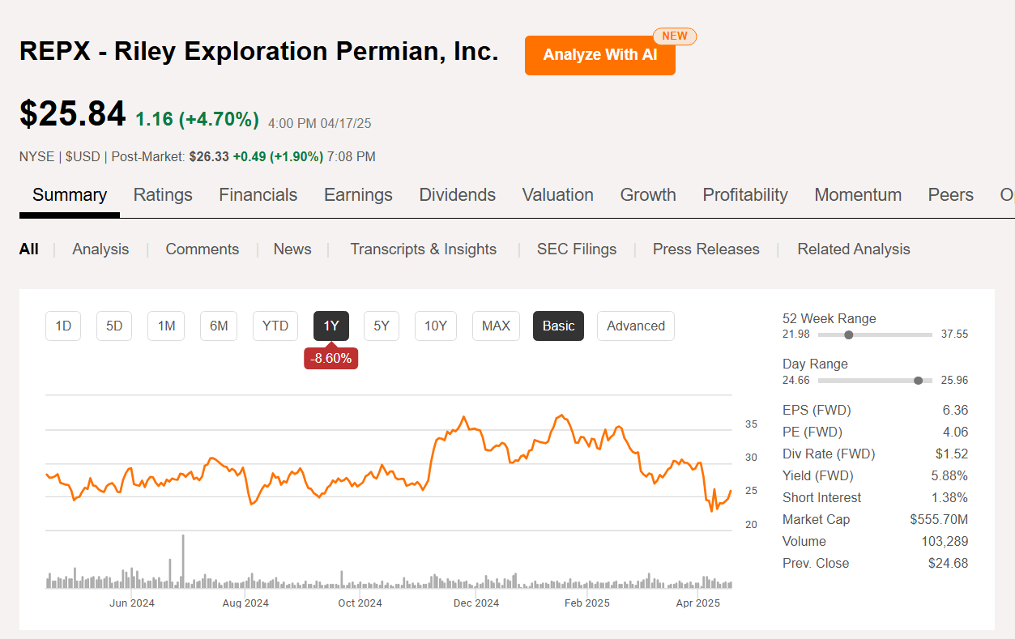View the Peers comparison tab
Screen dimensions: 1015x639
(950, 194)
